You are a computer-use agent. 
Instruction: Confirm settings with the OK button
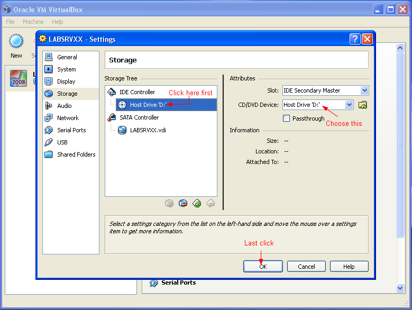pyautogui.click(x=263, y=267)
